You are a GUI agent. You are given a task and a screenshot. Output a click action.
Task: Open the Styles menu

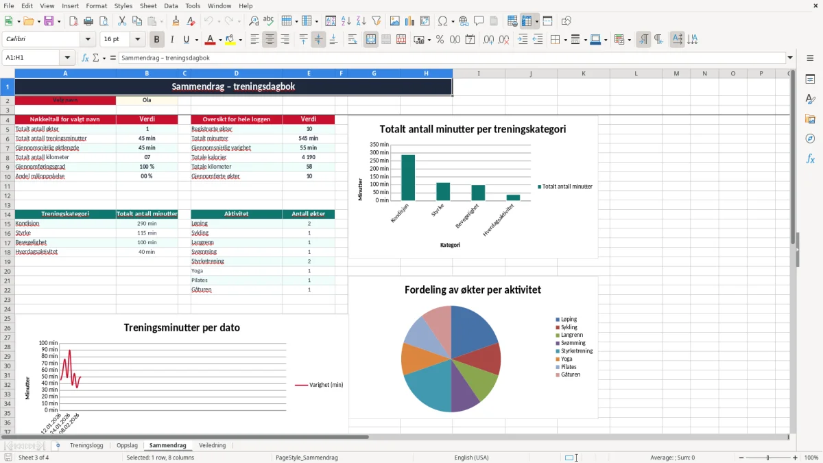123,5
